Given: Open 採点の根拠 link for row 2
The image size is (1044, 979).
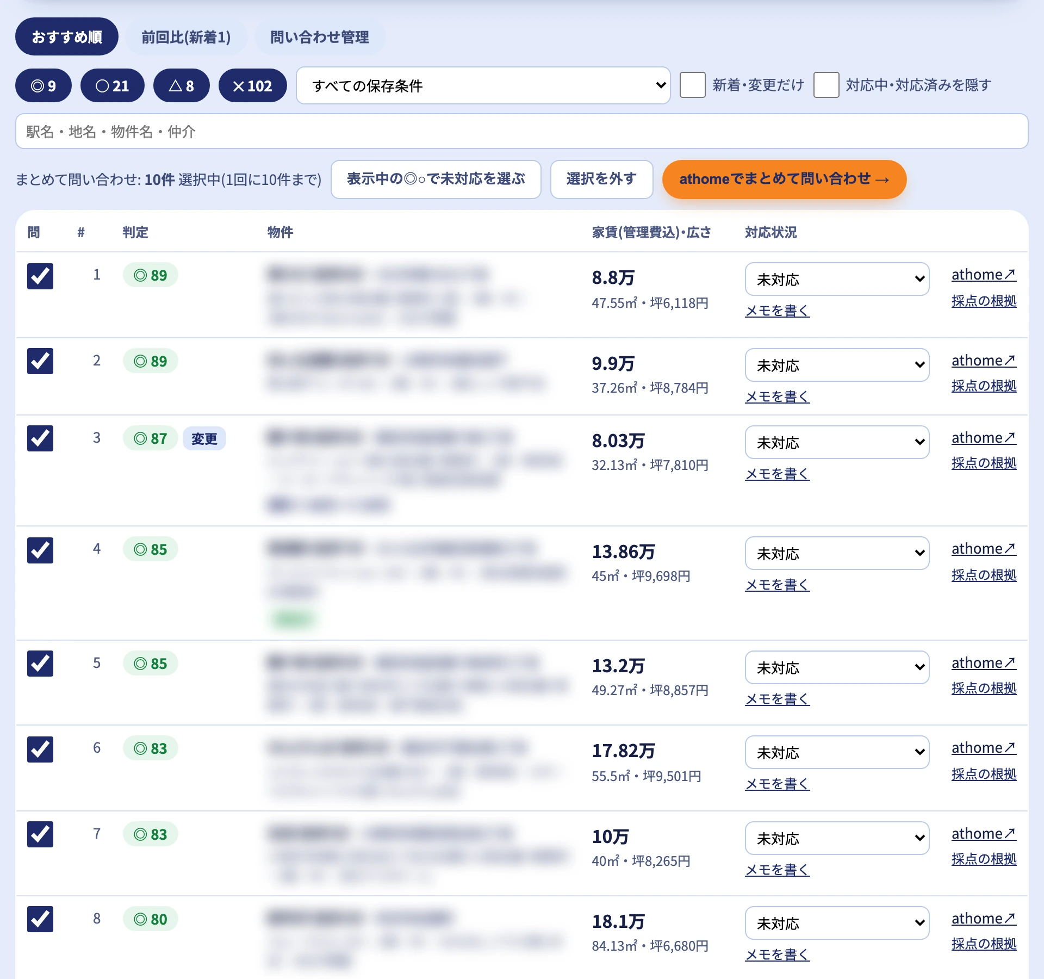Looking at the screenshot, I should click(984, 386).
